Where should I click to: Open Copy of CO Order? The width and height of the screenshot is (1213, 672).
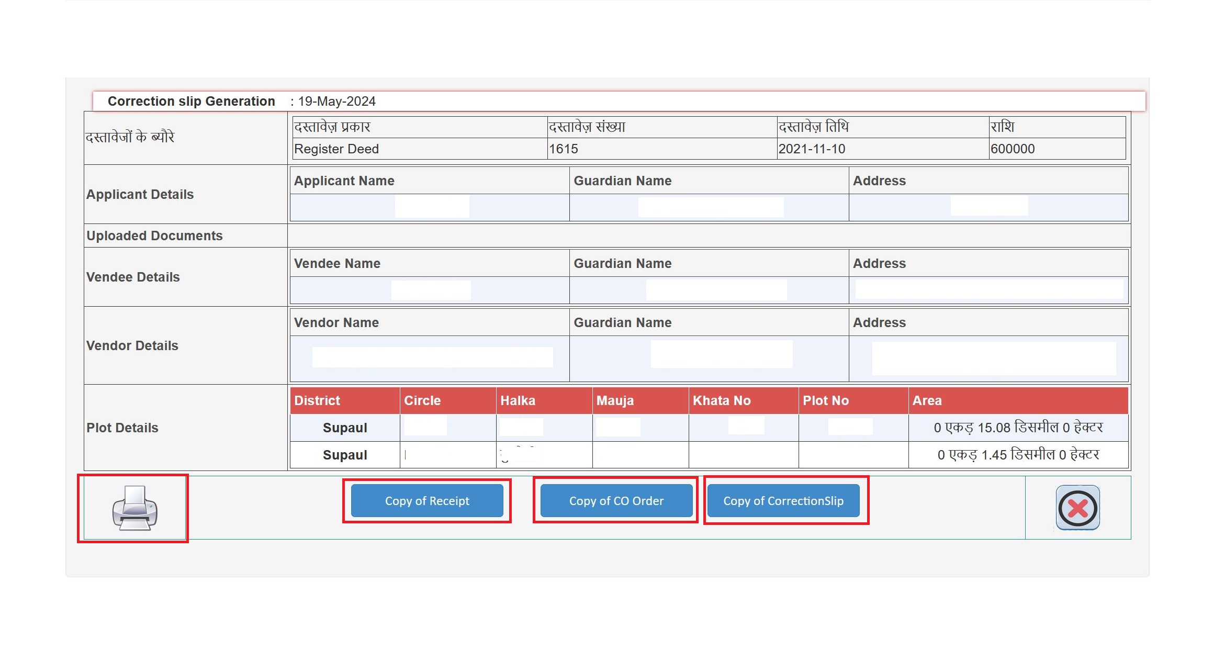(616, 501)
